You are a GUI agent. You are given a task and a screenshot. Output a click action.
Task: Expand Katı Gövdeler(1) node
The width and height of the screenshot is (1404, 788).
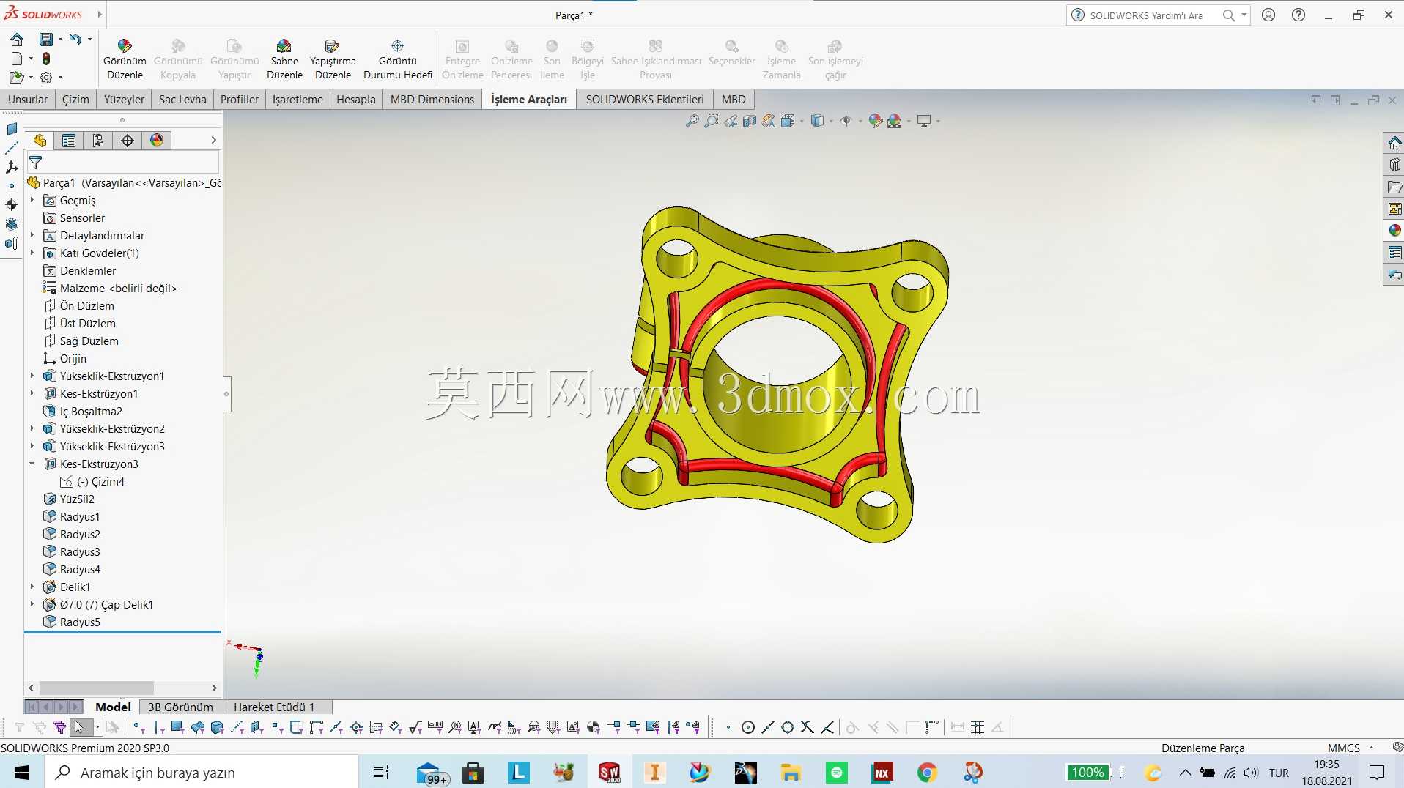click(x=32, y=253)
